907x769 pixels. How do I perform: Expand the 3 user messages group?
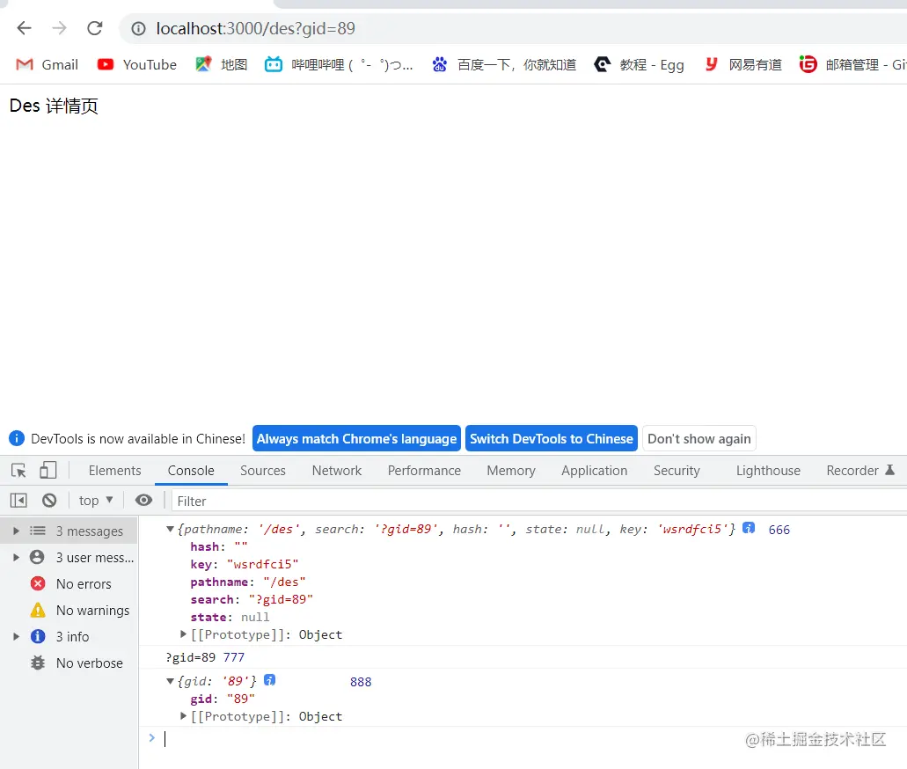pyautogui.click(x=16, y=557)
